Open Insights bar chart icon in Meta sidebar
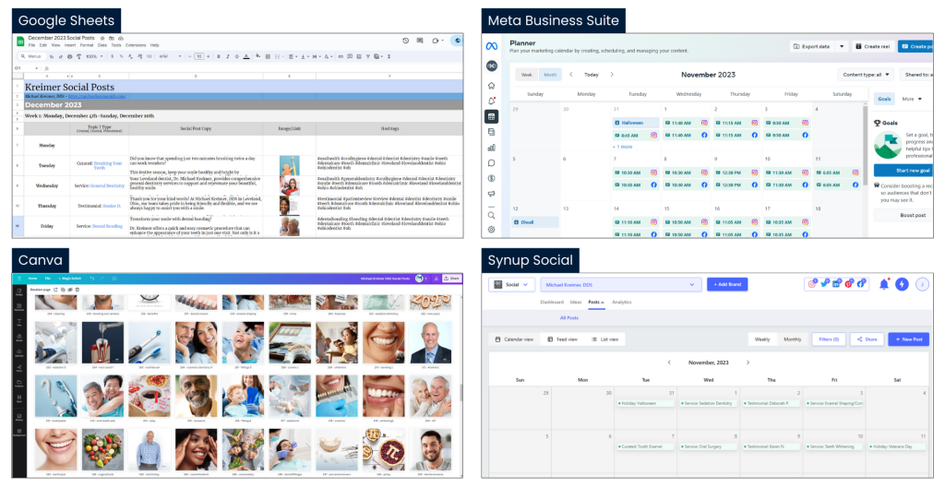945x488 pixels. point(492,147)
